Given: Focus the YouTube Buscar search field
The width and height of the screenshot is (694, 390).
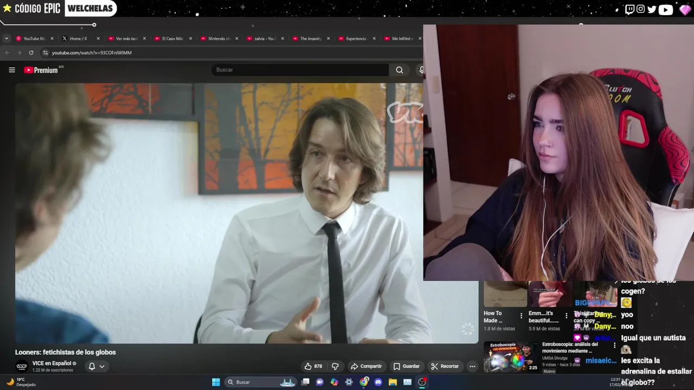Looking at the screenshot, I should [300, 70].
